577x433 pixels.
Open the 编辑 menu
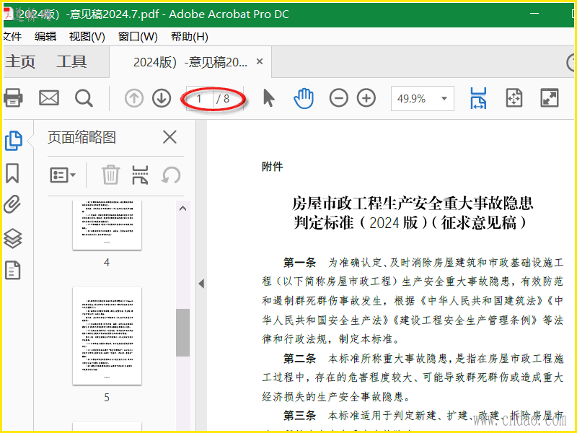tap(45, 37)
